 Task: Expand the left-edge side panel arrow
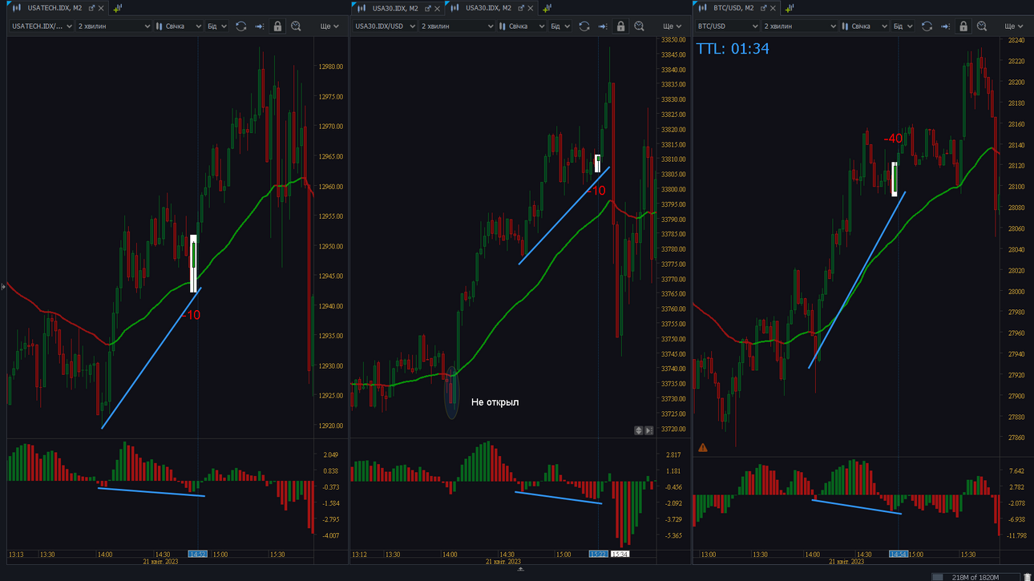[x=3, y=286]
